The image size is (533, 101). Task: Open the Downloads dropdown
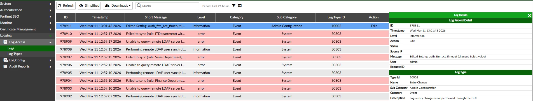pyautogui.click(x=118, y=6)
